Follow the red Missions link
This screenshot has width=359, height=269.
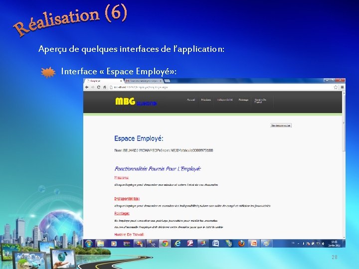122,177
